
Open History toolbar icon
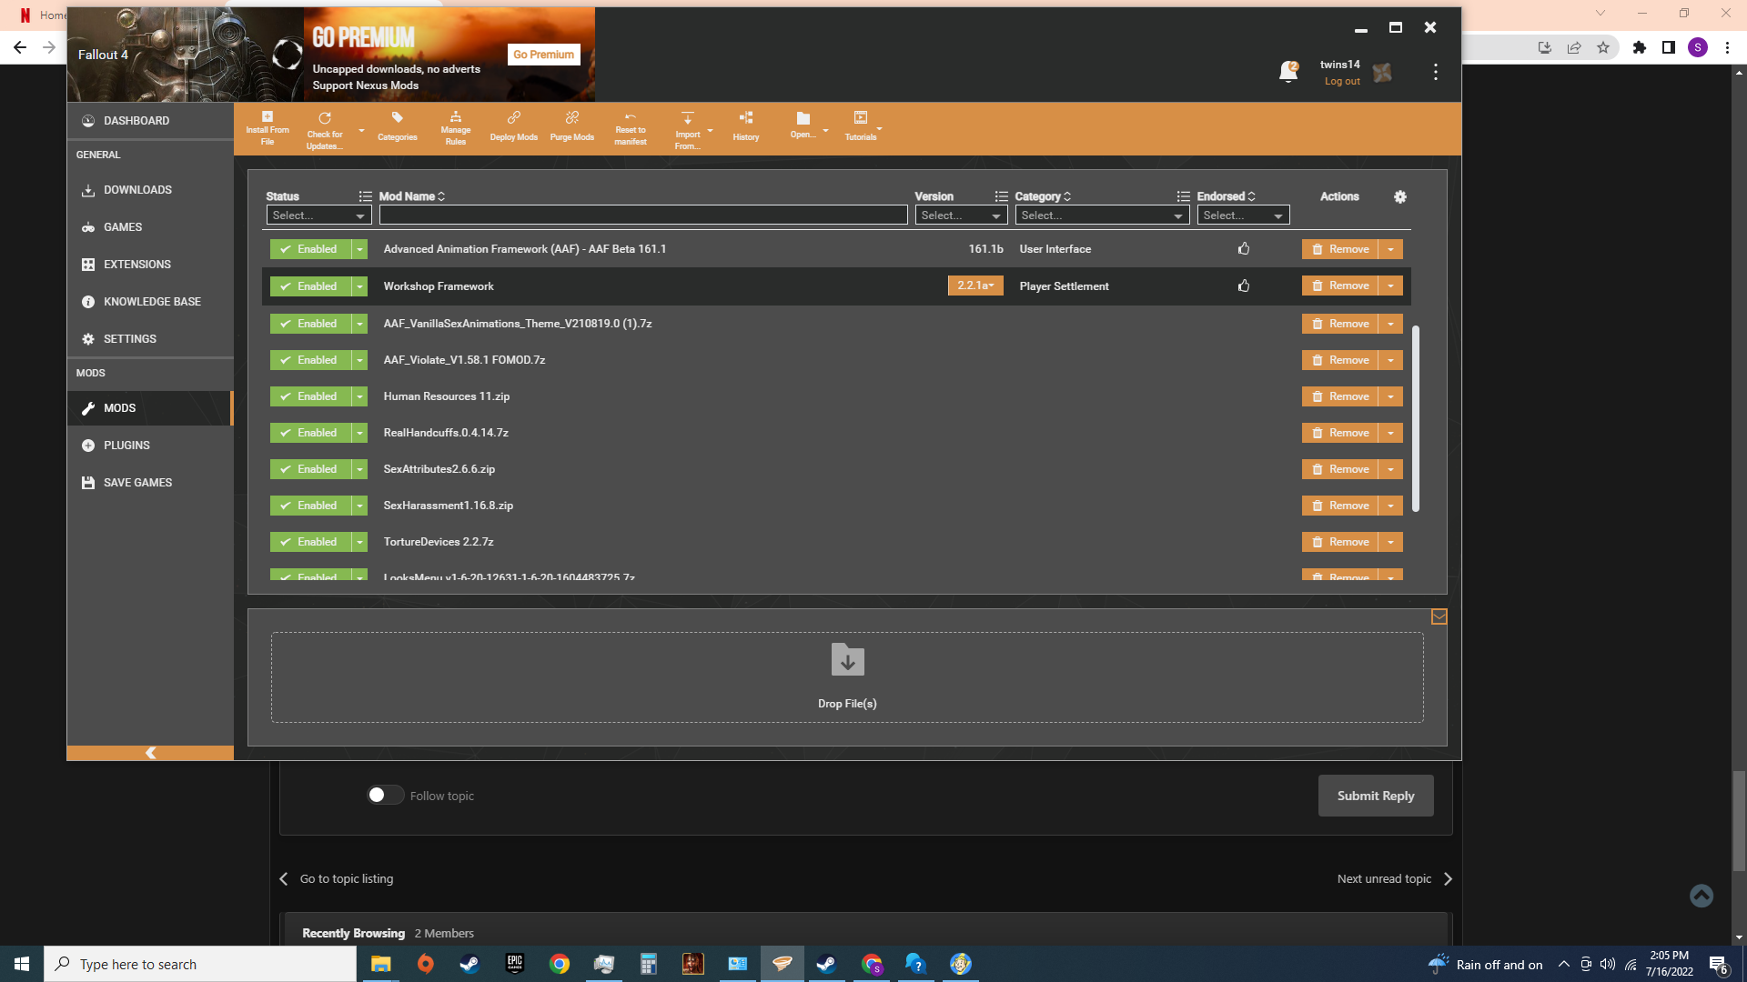(746, 126)
